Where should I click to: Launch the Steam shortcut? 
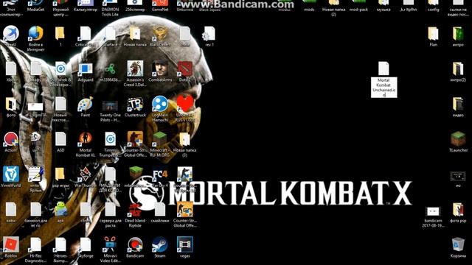point(160,244)
